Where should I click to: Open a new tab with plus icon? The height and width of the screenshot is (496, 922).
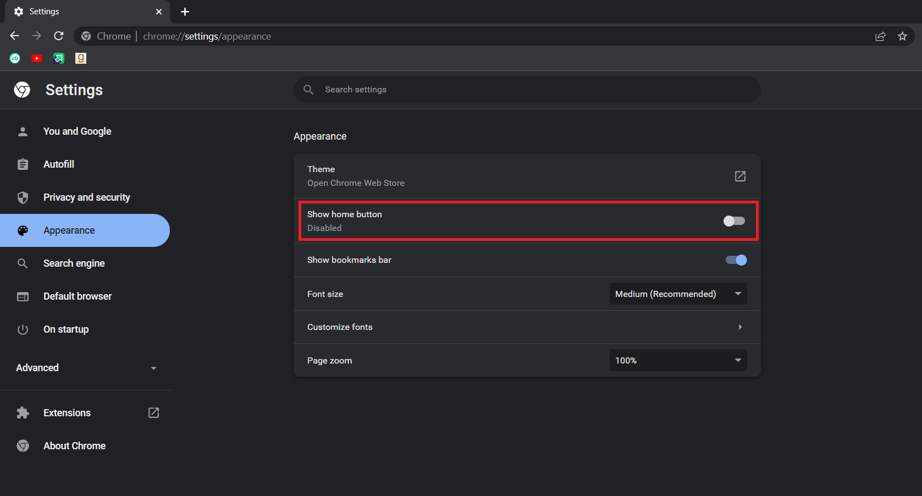[185, 12]
